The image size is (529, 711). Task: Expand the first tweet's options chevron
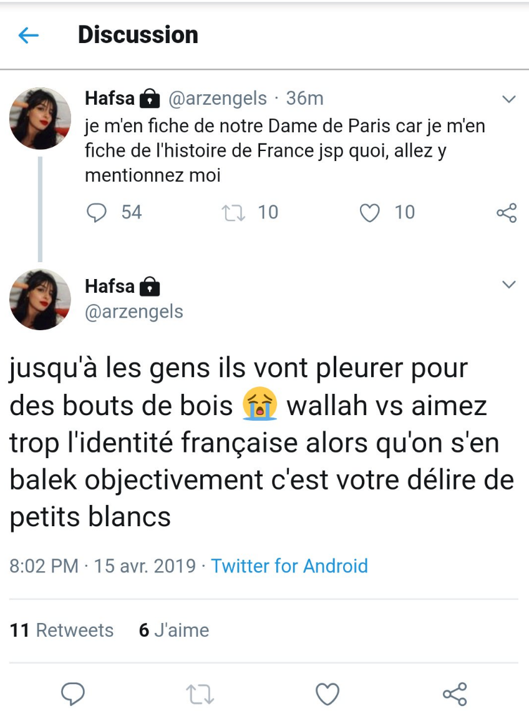(509, 99)
